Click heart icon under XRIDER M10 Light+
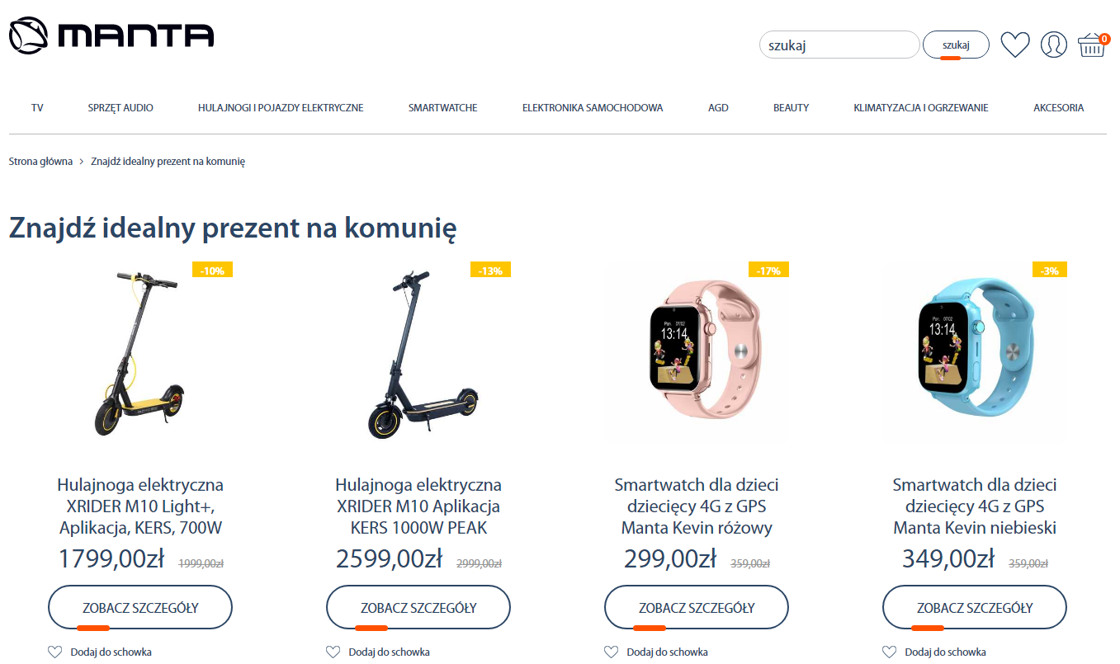The width and height of the screenshot is (1120, 664). tap(55, 652)
